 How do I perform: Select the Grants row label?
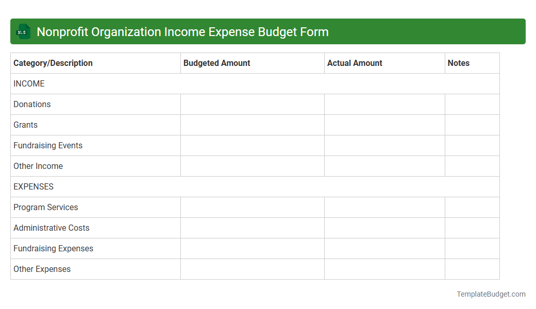click(25, 125)
